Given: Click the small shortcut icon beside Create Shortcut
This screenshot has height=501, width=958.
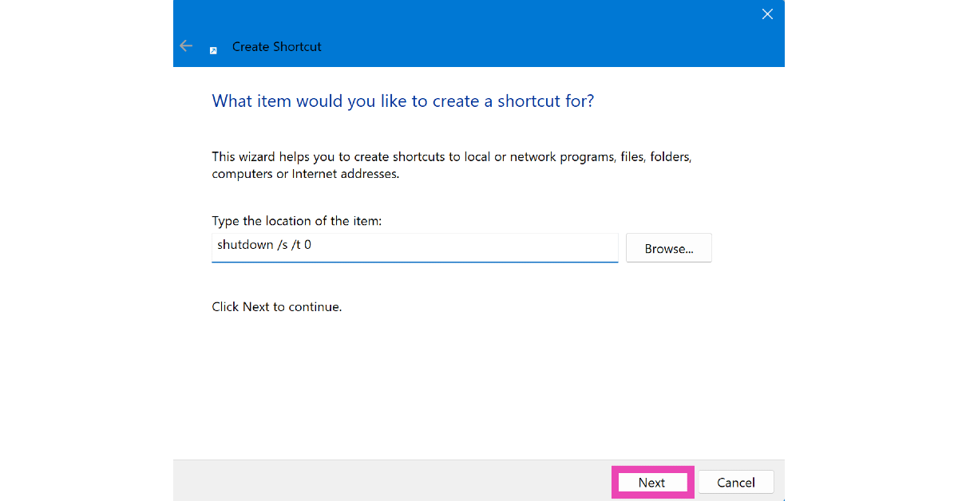Looking at the screenshot, I should click(213, 50).
